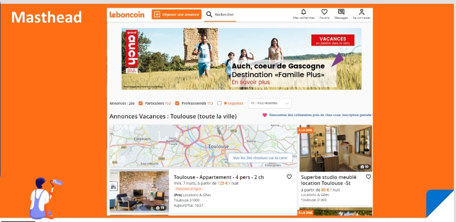Enable the Urgentes checkbox
The width and height of the screenshot is (456, 222).
point(219,103)
